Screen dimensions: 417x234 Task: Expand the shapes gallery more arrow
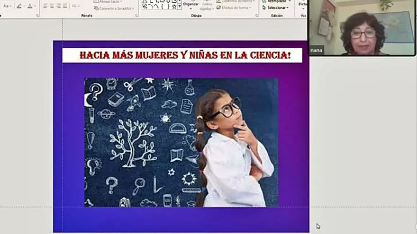[x=180, y=7]
